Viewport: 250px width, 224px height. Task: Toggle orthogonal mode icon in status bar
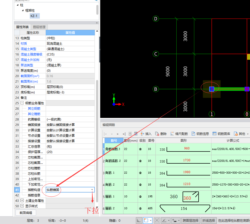pos(139,220)
